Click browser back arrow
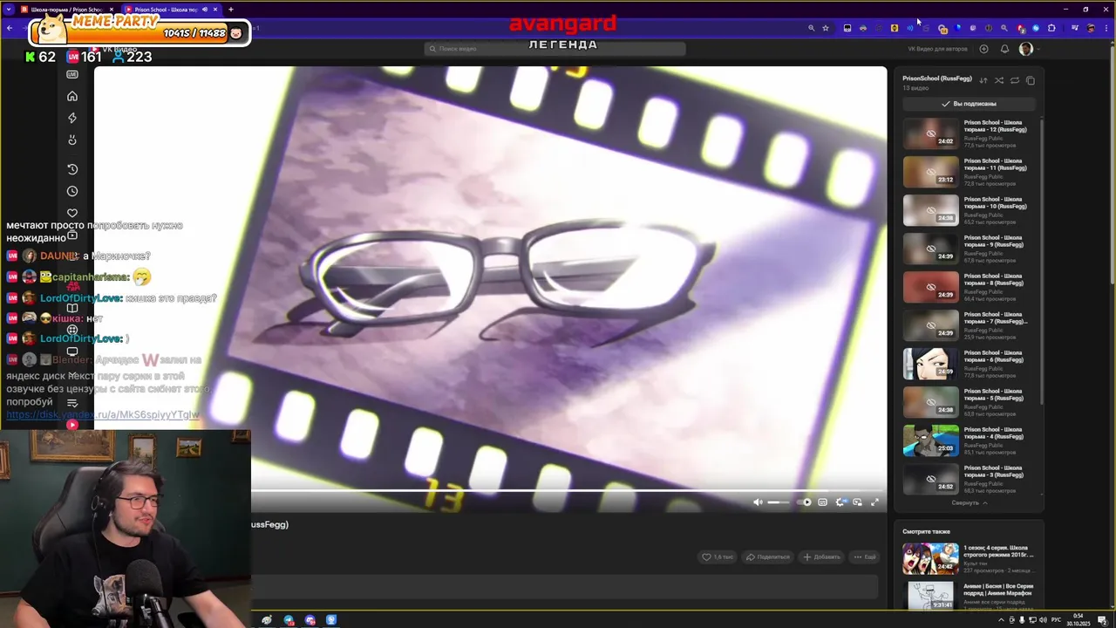1116x628 pixels. 10,28
